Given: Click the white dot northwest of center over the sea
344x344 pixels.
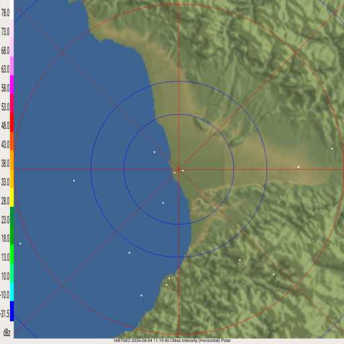Looking at the screenshot, I should [x=154, y=153].
